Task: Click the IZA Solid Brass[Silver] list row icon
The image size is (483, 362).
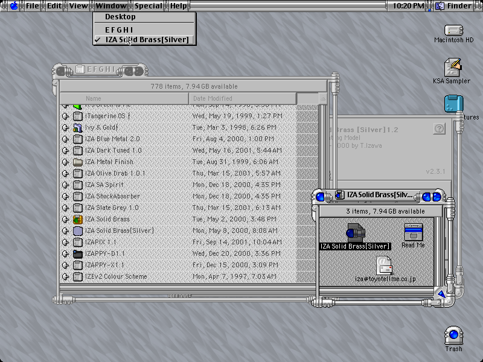Action: pyautogui.click(x=78, y=230)
